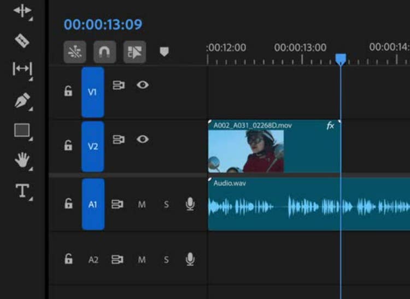Toggle Linked Selection button
This screenshot has height=299, width=410.
point(134,52)
